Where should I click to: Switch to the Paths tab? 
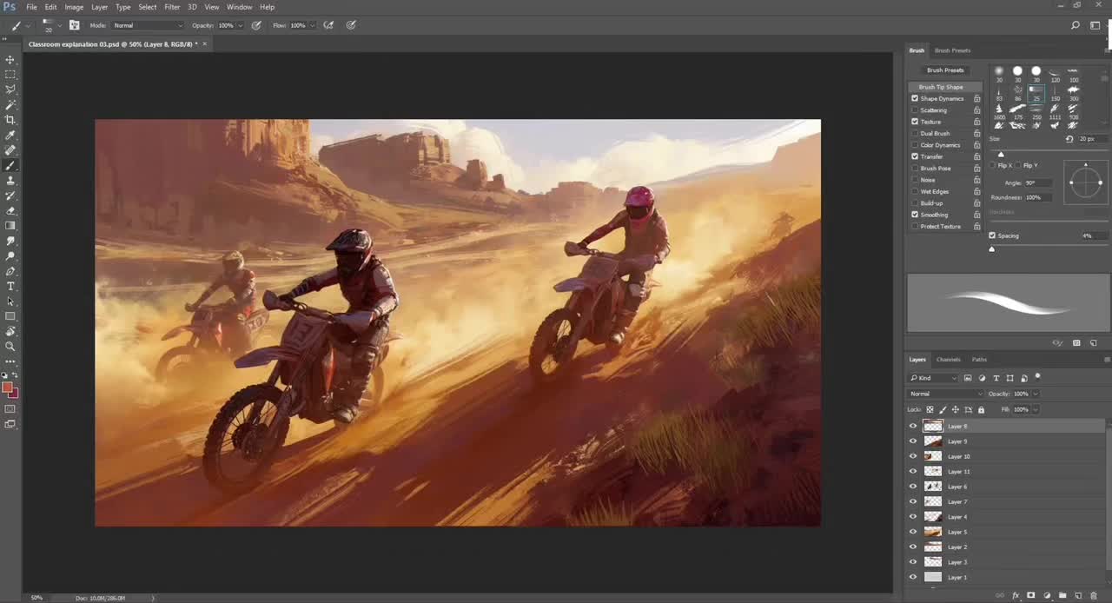click(979, 360)
